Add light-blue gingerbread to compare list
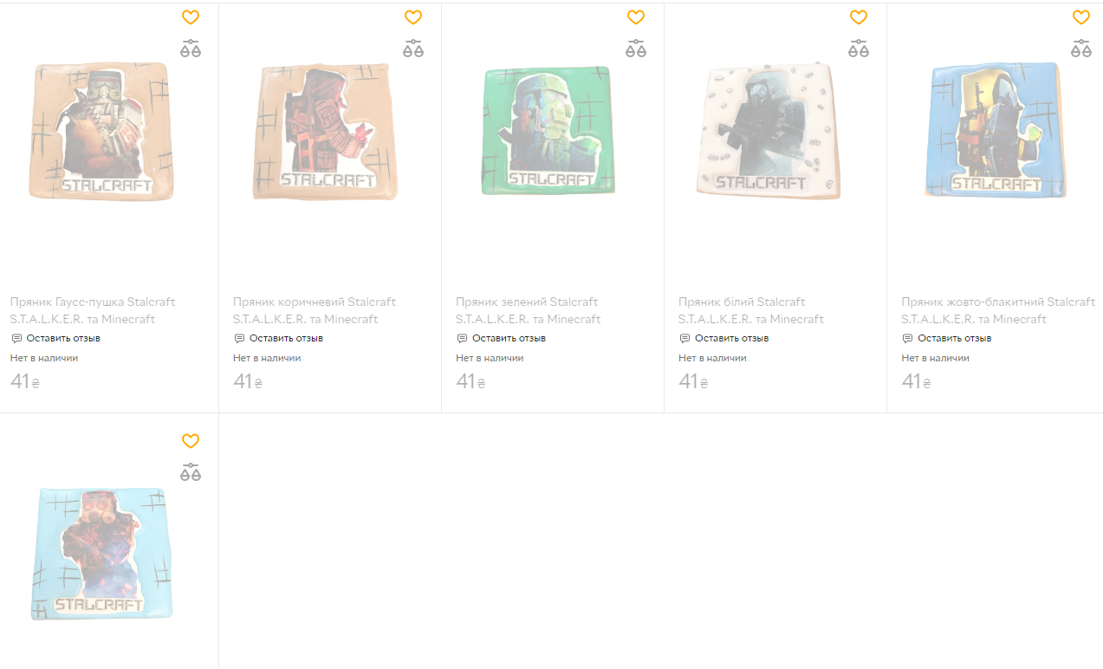The width and height of the screenshot is (1103, 669). tap(191, 472)
